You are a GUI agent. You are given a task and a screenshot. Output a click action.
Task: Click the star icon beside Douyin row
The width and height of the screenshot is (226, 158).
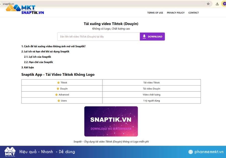point(58,88)
